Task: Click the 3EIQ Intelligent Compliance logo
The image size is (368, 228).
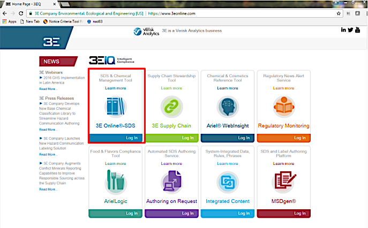Action: pyautogui.click(x=111, y=60)
